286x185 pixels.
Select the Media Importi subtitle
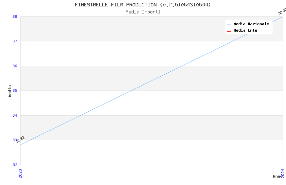[143, 12]
